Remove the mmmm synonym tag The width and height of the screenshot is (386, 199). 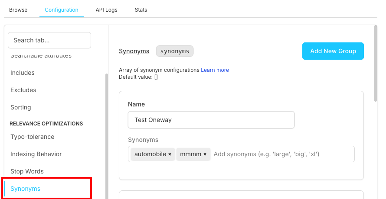click(x=205, y=154)
